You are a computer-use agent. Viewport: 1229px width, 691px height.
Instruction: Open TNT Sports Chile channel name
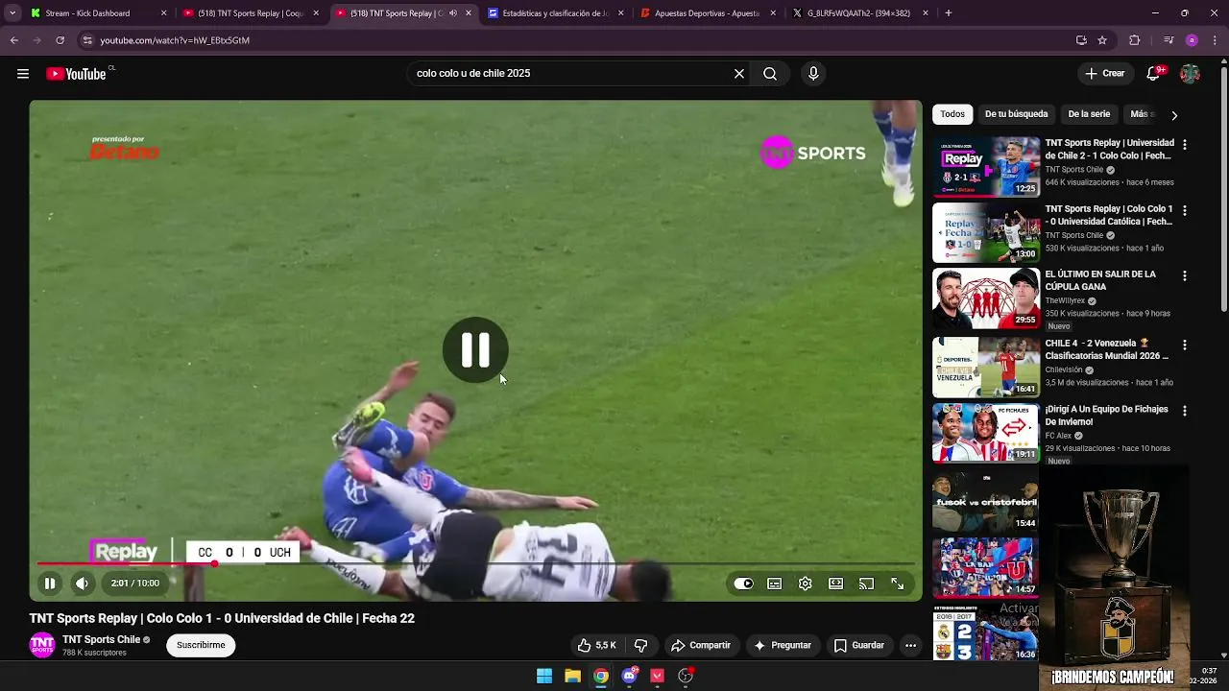point(102,639)
